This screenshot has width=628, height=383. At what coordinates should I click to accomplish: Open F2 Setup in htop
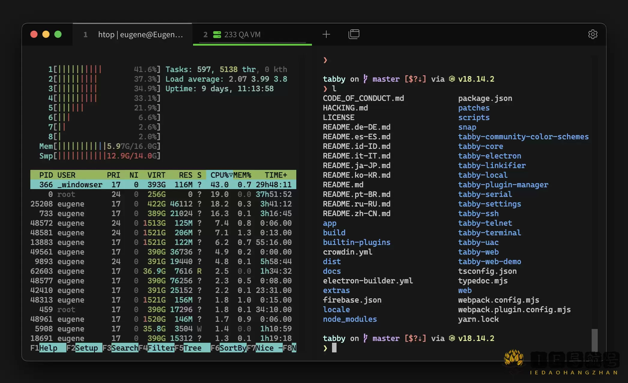(x=84, y=348)
